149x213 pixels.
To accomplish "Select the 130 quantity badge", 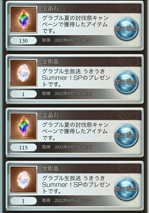I will pos(23,41).
